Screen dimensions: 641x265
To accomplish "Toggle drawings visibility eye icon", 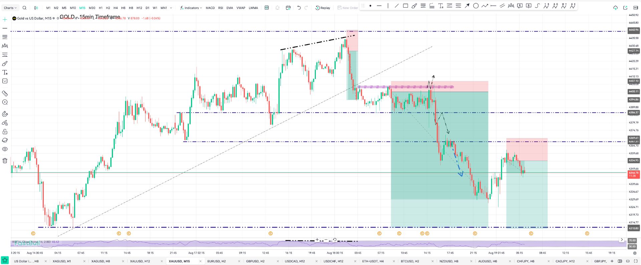I will tap(5, 149).
